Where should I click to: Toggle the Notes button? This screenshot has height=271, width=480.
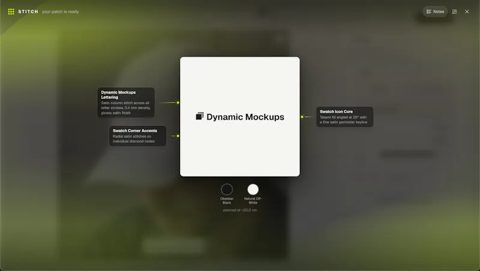click(x=435, y=11)
